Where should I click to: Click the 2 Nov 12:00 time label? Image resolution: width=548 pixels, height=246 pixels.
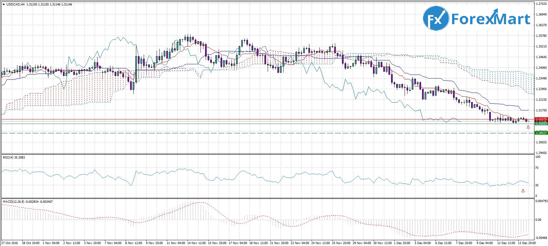click(x=72, y=243)
